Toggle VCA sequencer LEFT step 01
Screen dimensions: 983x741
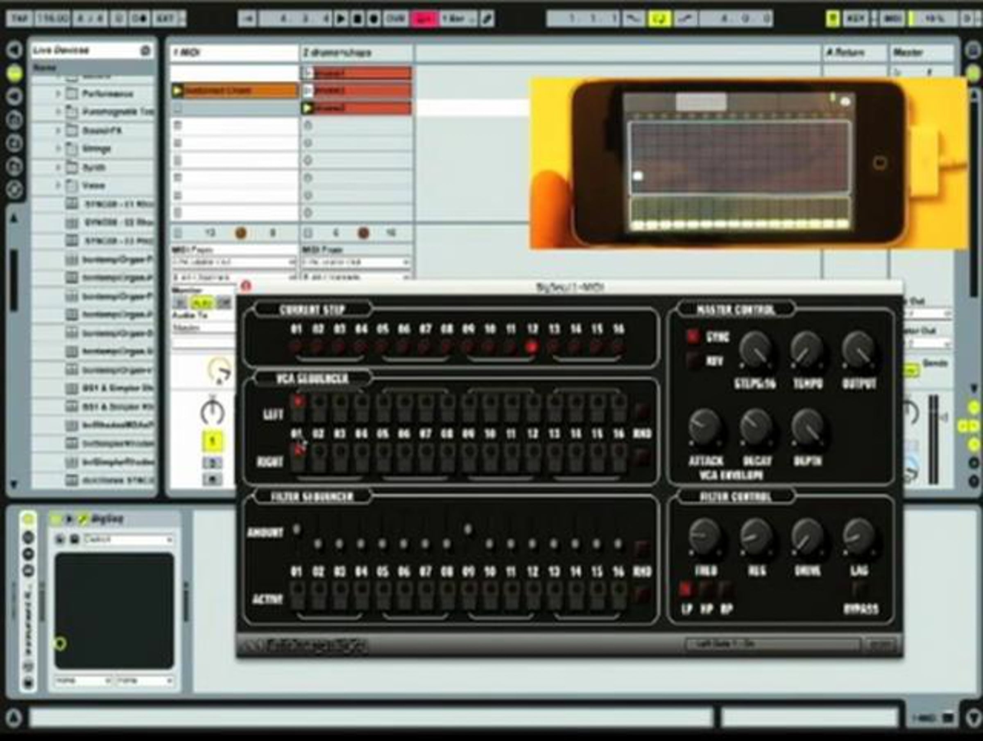297,408
